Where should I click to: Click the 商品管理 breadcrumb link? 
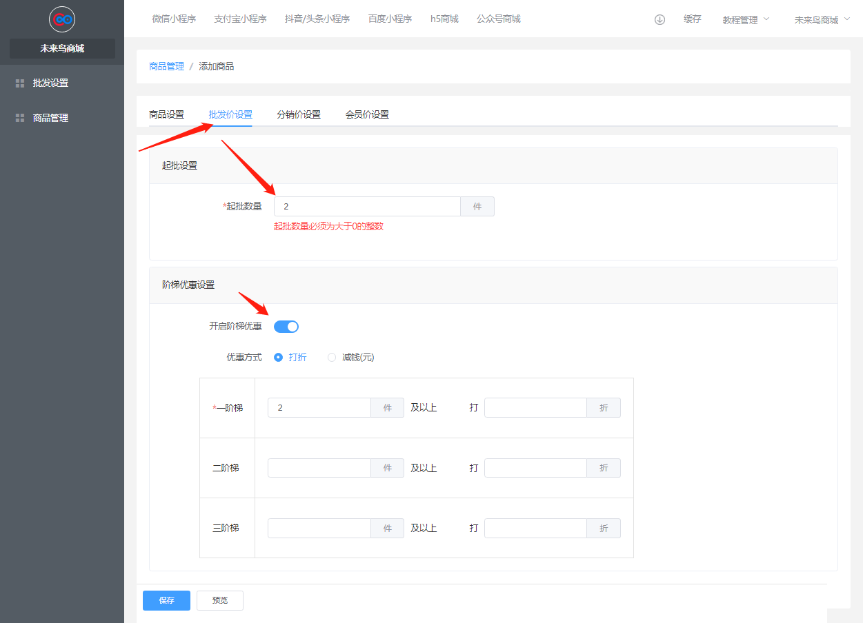coord(166,66)
